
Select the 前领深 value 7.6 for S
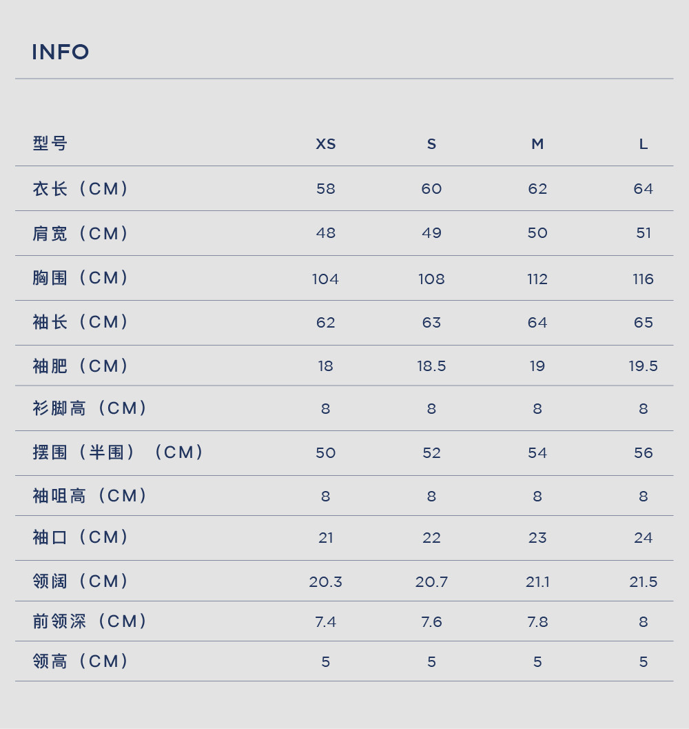coord(431,622)
